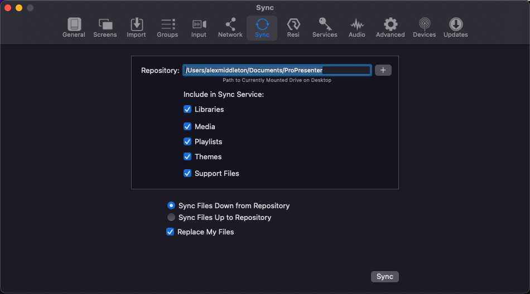The width and height of the screenshot is (530, 294).
Task: Open the Devices preferences pane
Action: [x=424, y=28]
